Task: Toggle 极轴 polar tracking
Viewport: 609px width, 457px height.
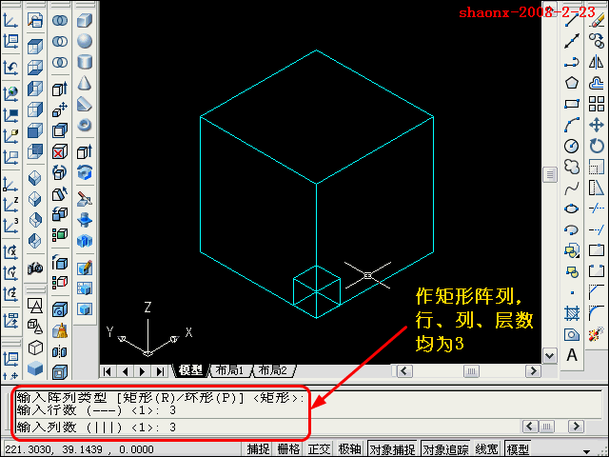Action: 349,448
